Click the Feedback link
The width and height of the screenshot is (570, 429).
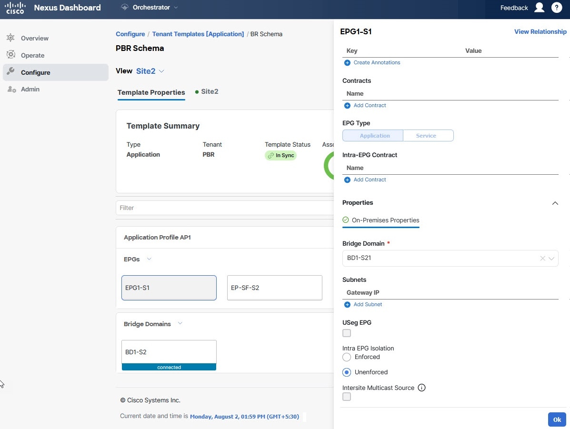tap(514, 8)
